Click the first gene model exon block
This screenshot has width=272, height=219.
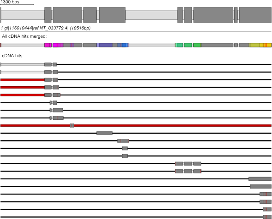coord(48,15)
